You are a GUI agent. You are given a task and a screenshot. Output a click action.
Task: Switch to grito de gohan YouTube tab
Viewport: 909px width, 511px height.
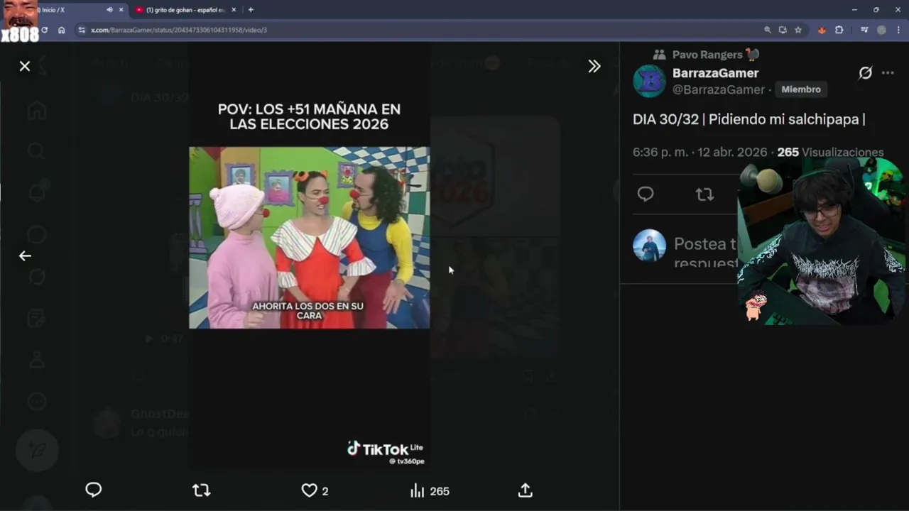(x=186, y=10)
